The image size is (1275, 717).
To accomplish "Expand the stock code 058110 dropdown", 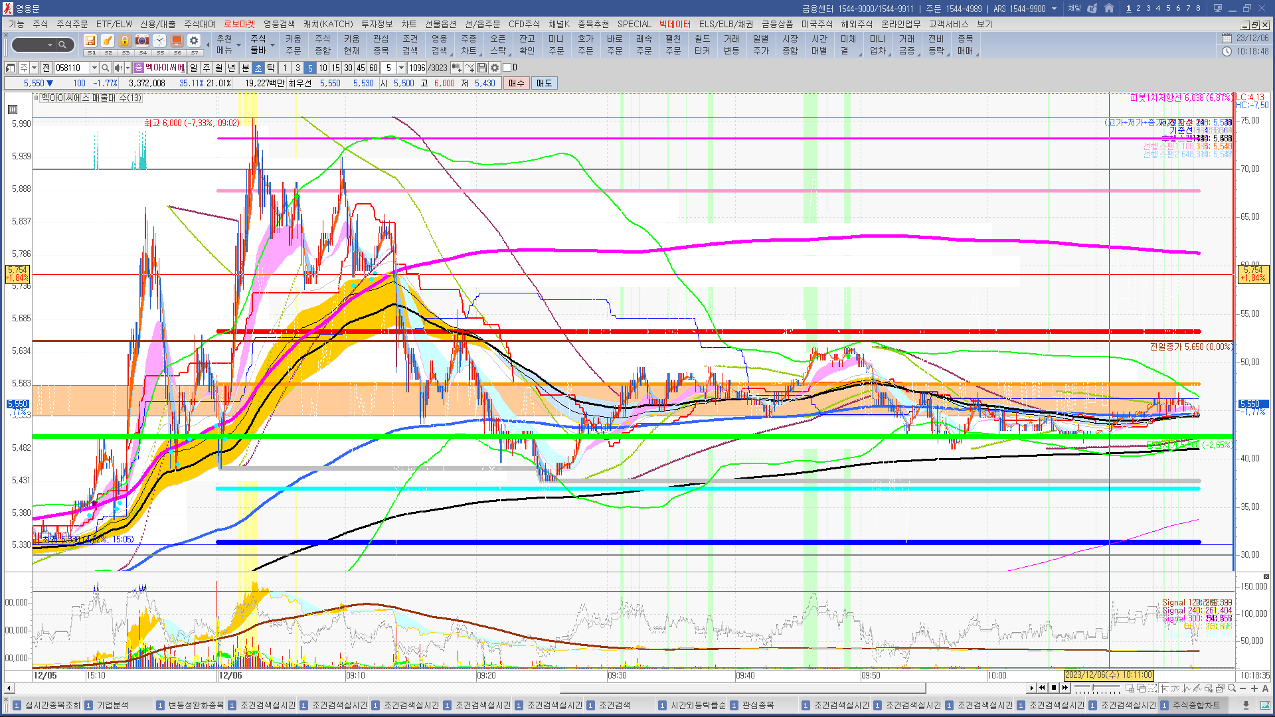I will tap(94, 68).
